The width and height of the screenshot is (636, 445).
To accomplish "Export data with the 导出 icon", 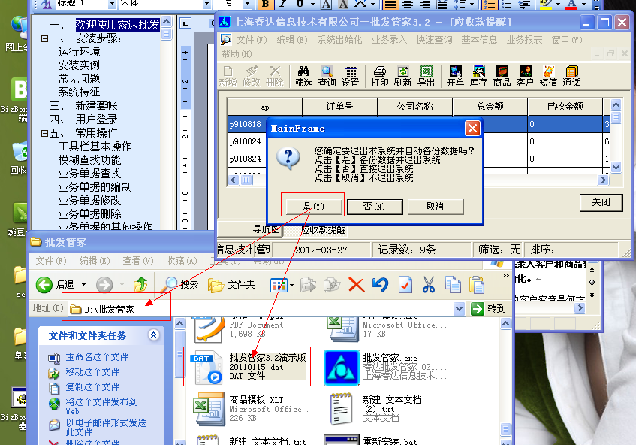I will click(427, 72).
